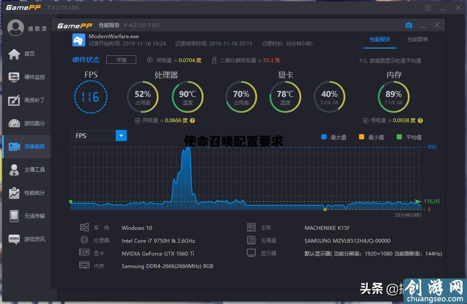Click the GPU 70% usage gauge
This screenshot has width=467, height=304.
point(241,97)
